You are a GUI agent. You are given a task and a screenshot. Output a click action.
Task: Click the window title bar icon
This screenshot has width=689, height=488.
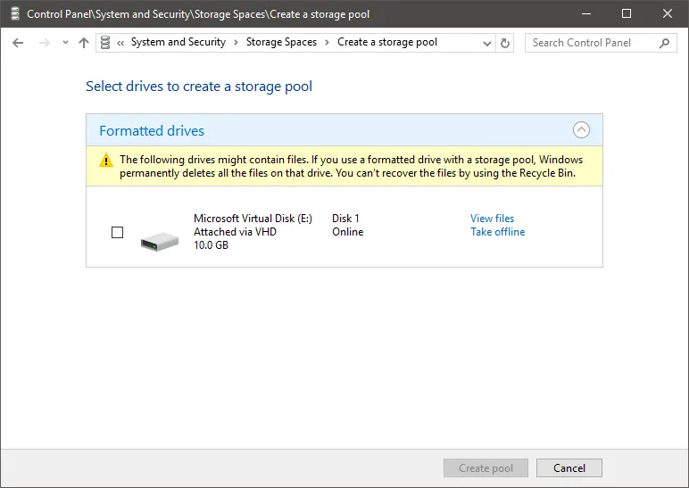click(15, 14)
